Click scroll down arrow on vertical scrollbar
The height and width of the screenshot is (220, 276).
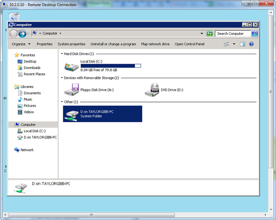pos(271,210)
